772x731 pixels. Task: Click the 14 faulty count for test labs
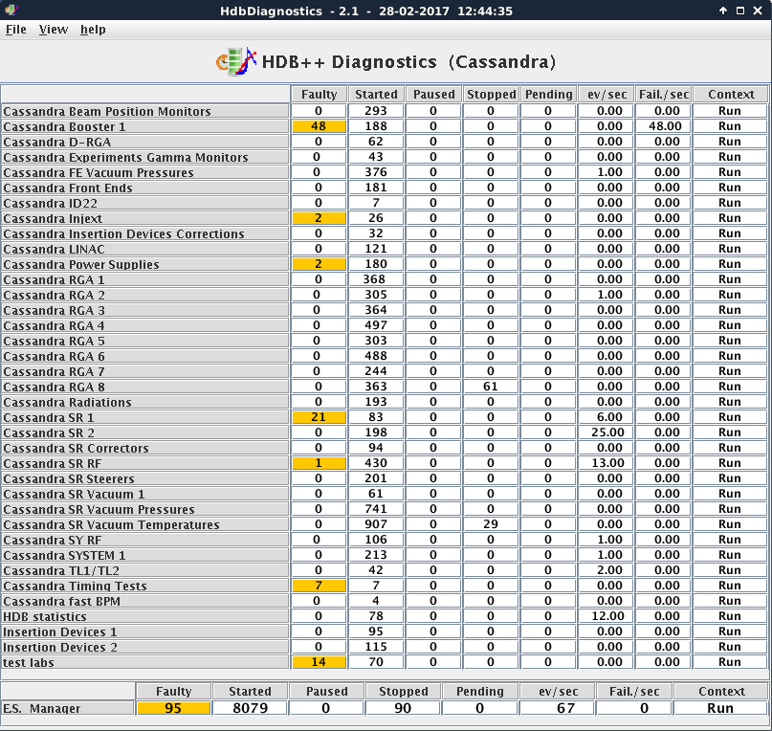pos(319,662)
